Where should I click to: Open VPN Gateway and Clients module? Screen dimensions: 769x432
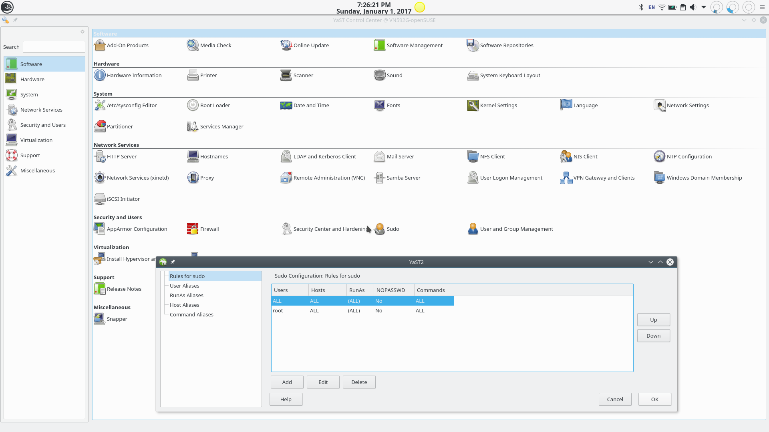[x=597, y=178]
